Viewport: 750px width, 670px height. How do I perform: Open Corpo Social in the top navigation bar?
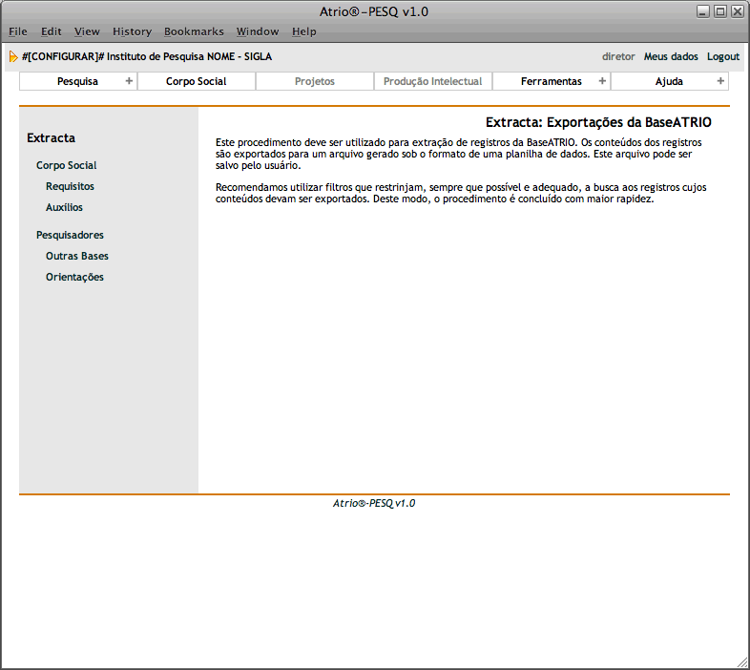pos(196,81)
